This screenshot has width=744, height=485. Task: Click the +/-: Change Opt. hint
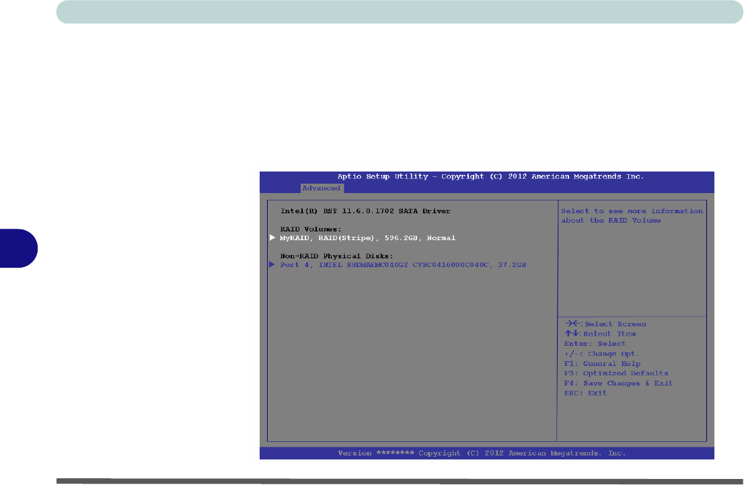(601, 354)
